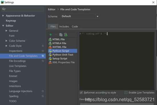The height and width of the screenshot is (105, 157).
Task: Click the green plus Create Template icon
Action: 51,35
